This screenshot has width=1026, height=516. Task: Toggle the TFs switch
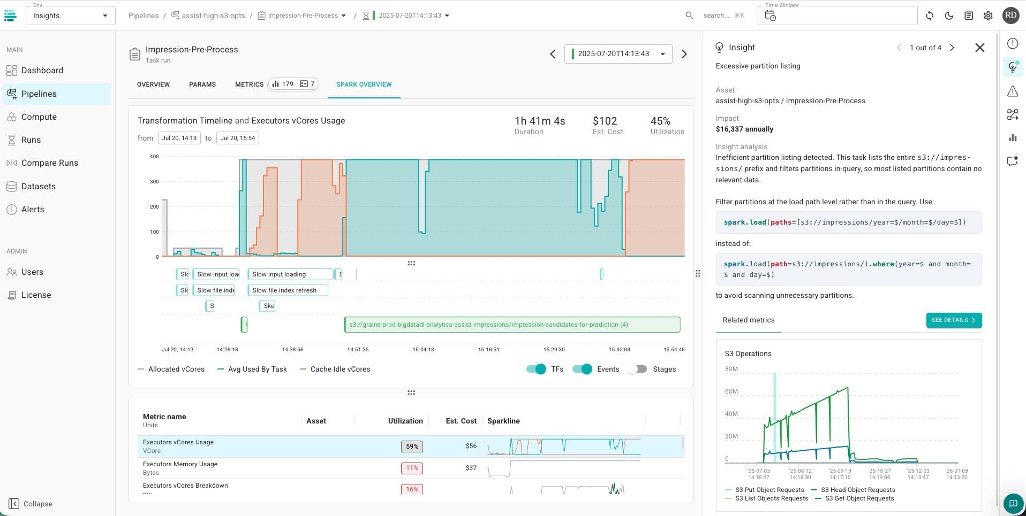[x=536, y=369]
